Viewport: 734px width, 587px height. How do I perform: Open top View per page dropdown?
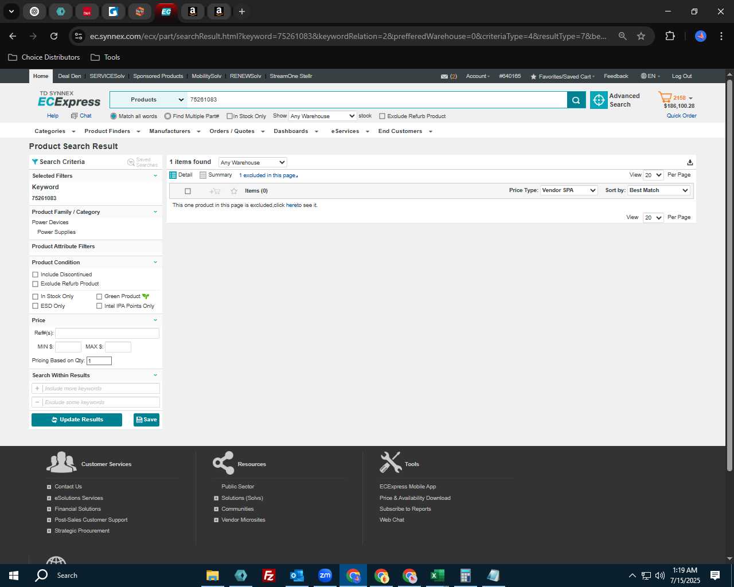pos(653,175)
